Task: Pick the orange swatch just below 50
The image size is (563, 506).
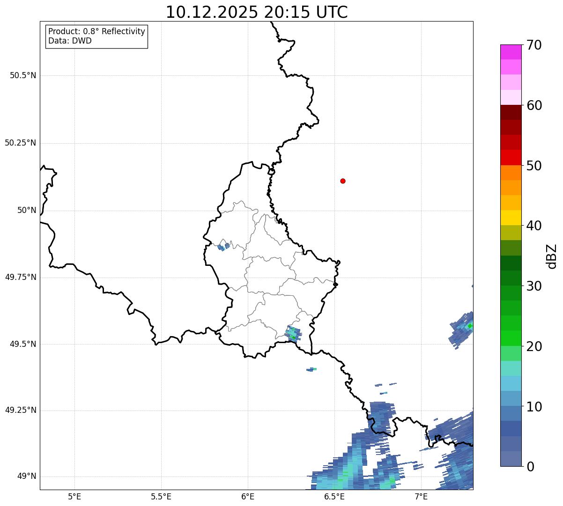Action: tap(511, 173)
